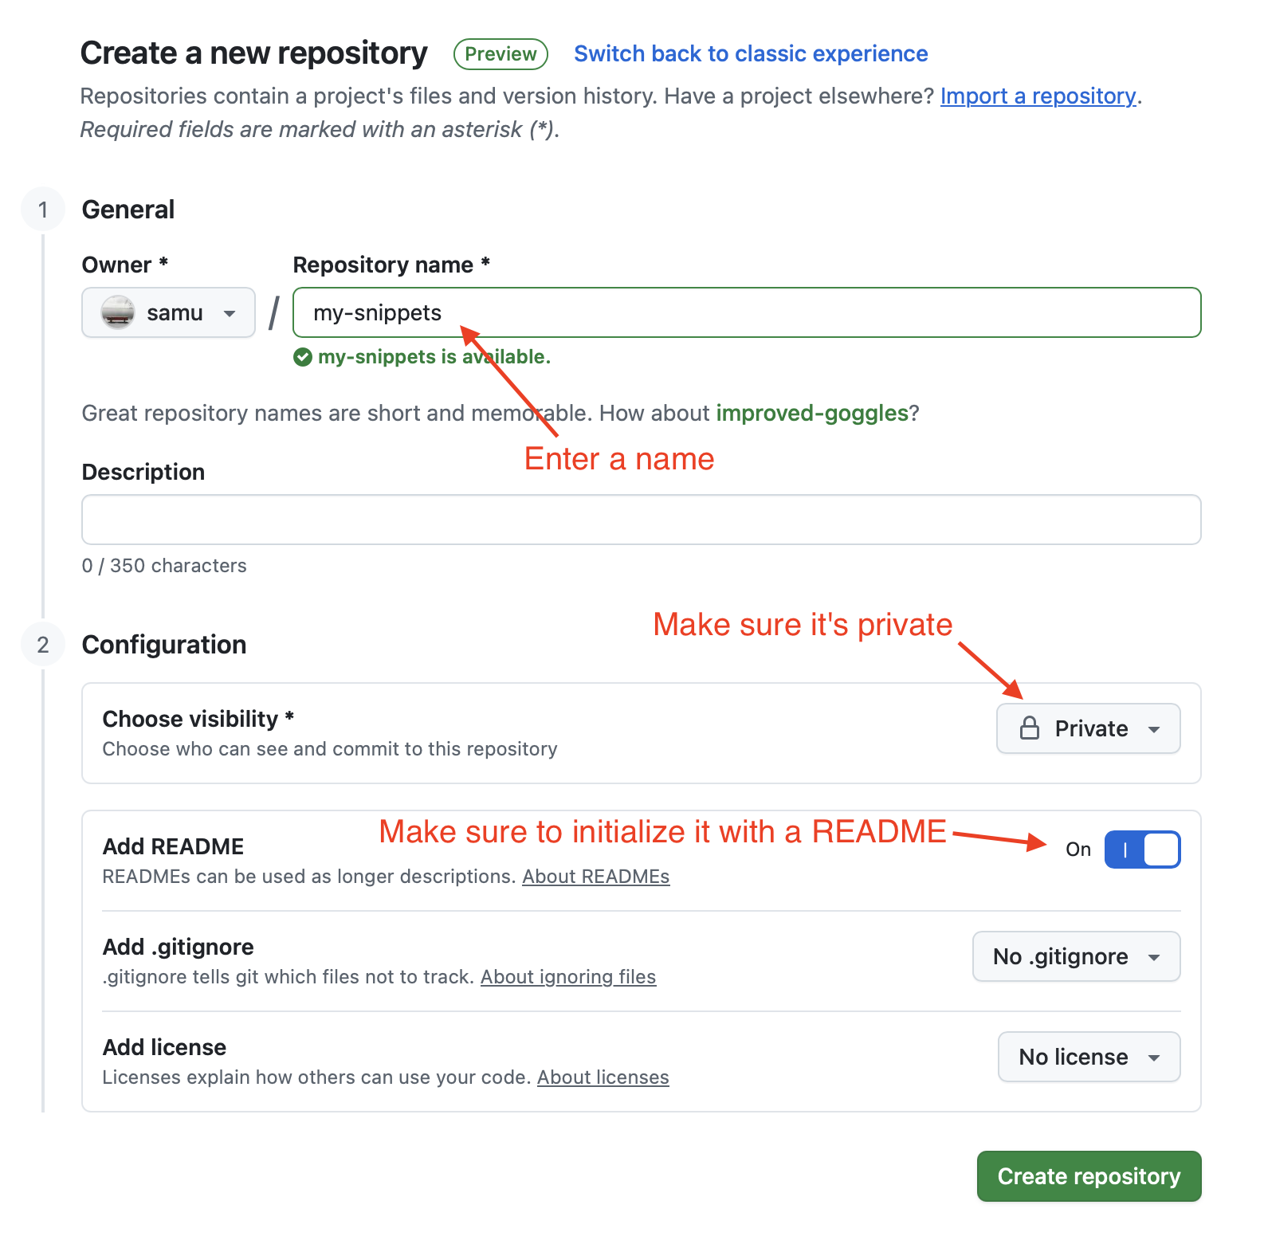Open the No license dropdown
Viewport: 1264px width, 1240px height.
1088,1057
